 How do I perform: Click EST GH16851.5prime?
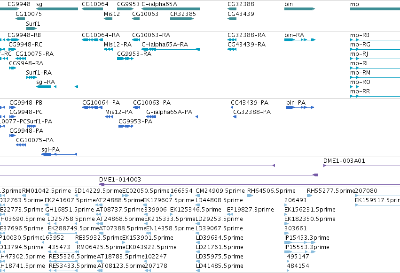click(70, 210)
